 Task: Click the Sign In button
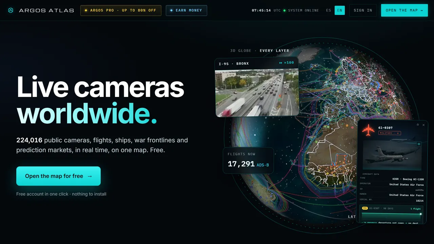point(363,11)
